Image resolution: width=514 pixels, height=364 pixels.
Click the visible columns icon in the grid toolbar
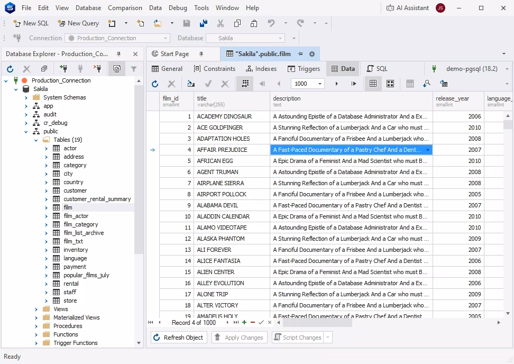click(410, 84)
